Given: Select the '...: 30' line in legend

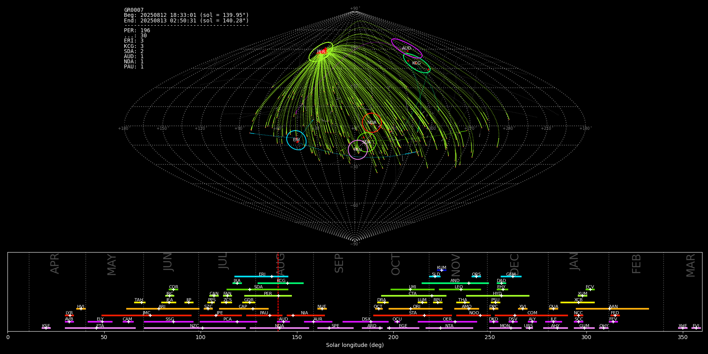Looking at the screenshot, I should (x=135, y=36).
